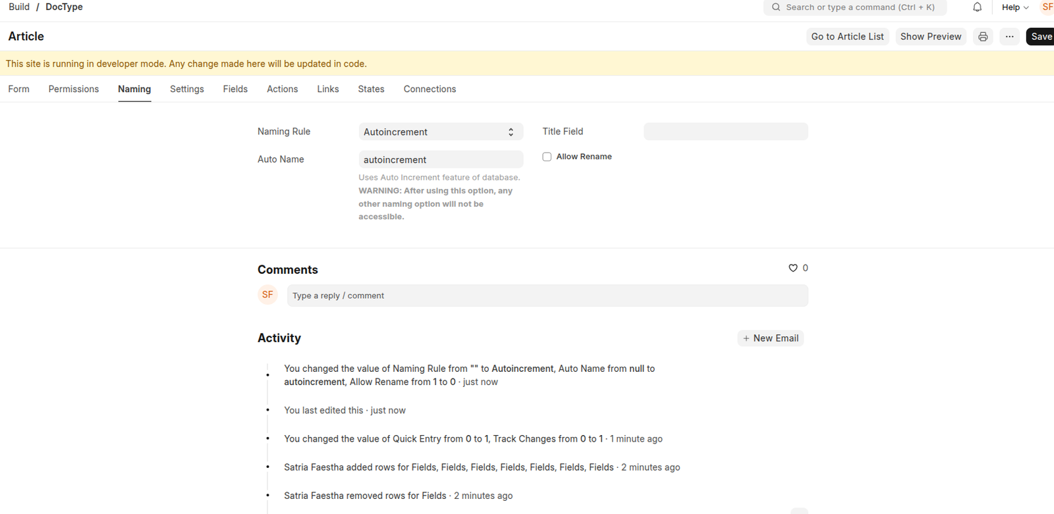Click the SF user avatar in top bar
The height and width of the screenshot is (514, 1054).
(1047, 7)
